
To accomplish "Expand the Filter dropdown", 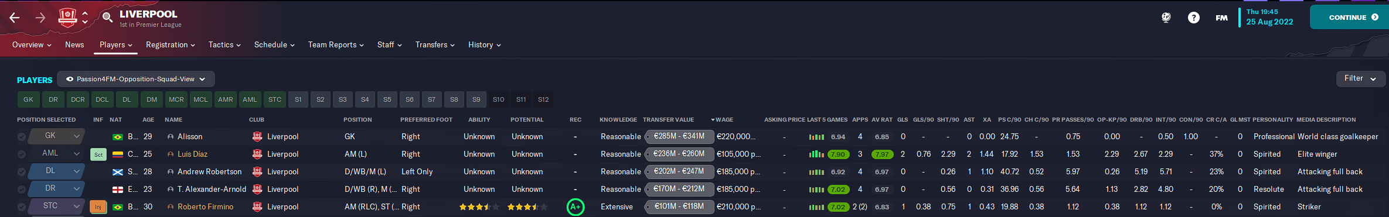I will [1360, 78].
